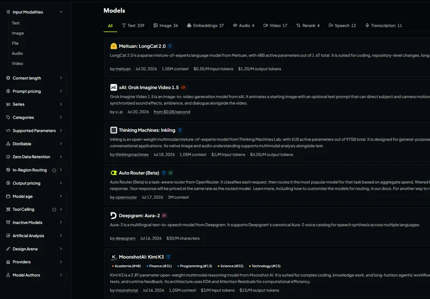Viewport: 430px width, 299px height.
Task: Click the Thinking Machines Inkling square logo
Action: click(x=113, y=130)
